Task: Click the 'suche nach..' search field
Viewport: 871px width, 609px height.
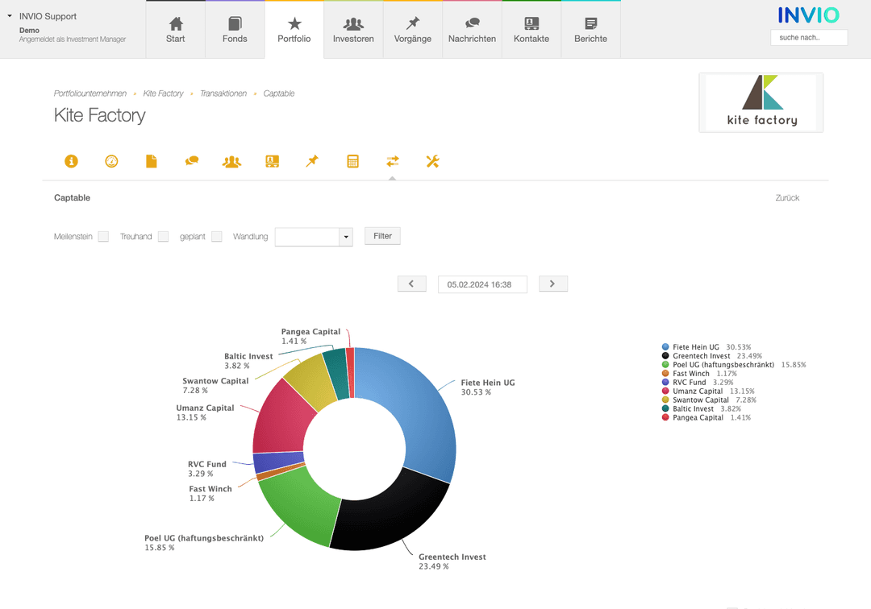Action: coord(809,38)
